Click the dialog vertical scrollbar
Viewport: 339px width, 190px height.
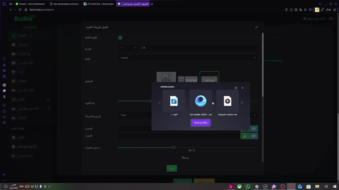(x=263, y=65)
